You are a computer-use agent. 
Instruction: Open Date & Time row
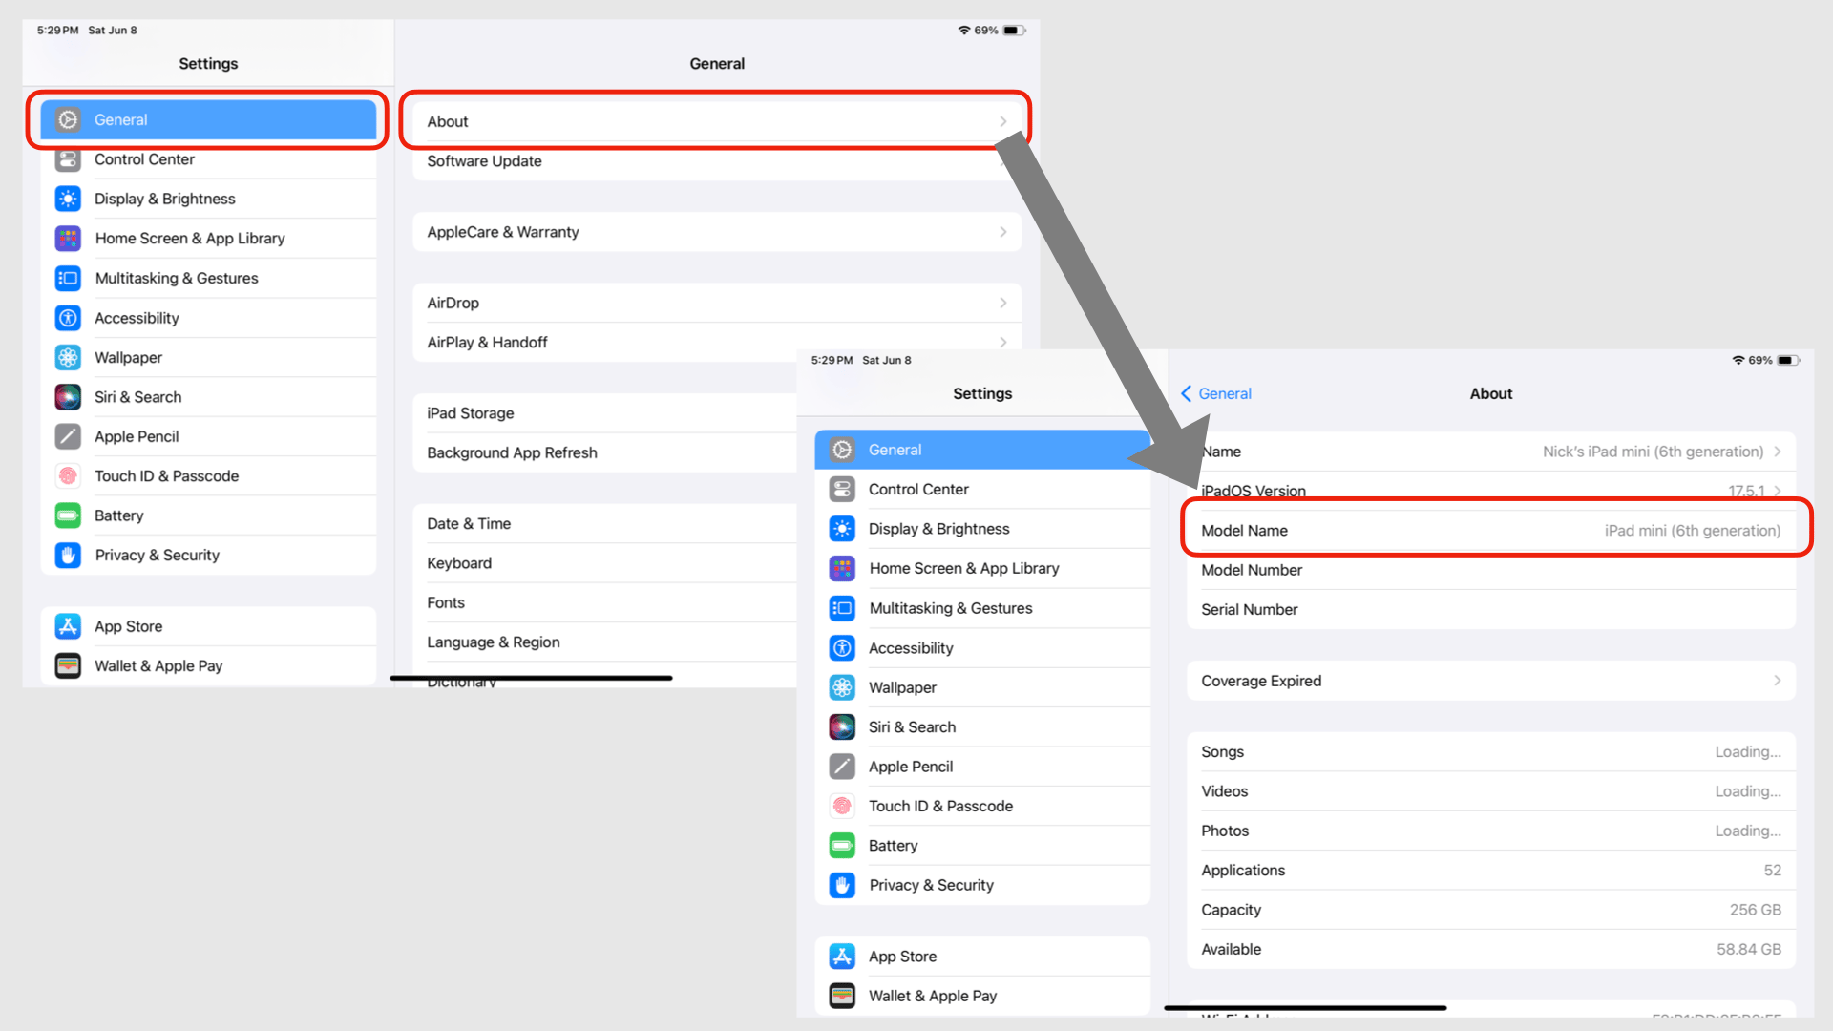pos(605,524)
